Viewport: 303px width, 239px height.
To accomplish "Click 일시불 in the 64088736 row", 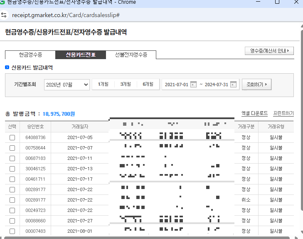I will [x=276, y=137].
